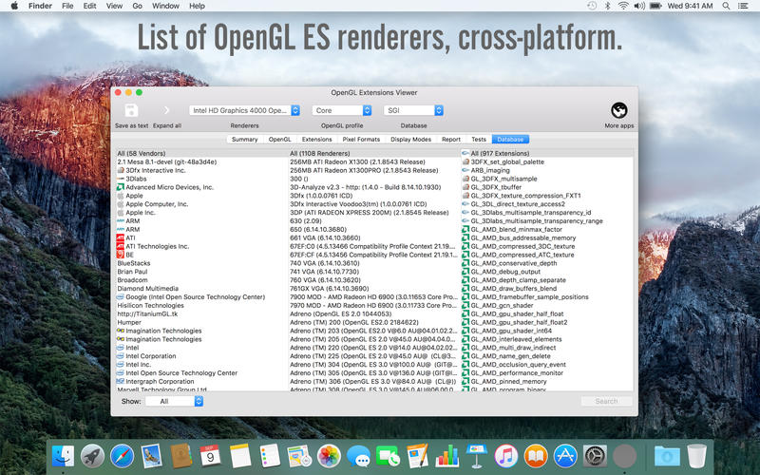The image size is (760, 475).
Task: Click the volume icon in menu bar
Action: tap(639, 6)
